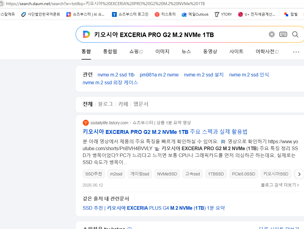Click the 1TBSSD tag chip

click(216, 174)
